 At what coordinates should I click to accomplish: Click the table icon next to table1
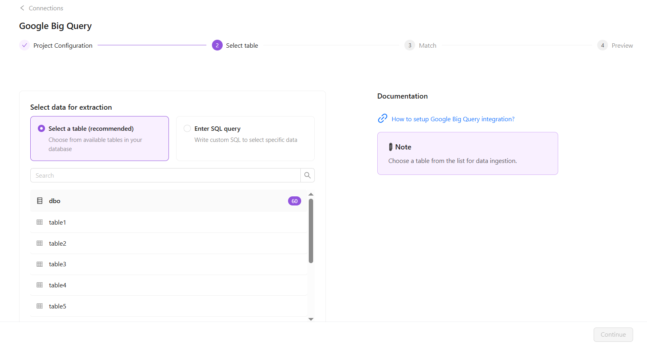coord(40,222)
